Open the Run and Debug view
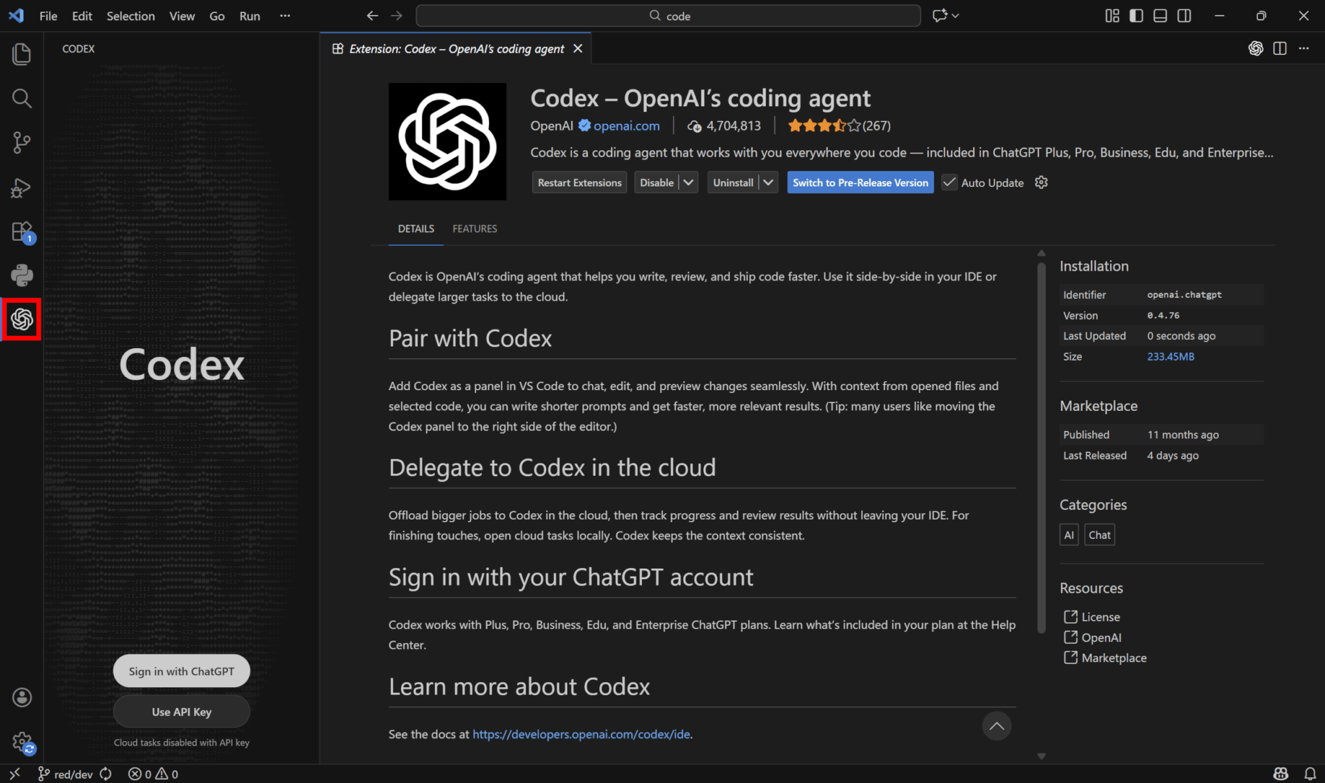1325x783 pixels. (21, 188)
